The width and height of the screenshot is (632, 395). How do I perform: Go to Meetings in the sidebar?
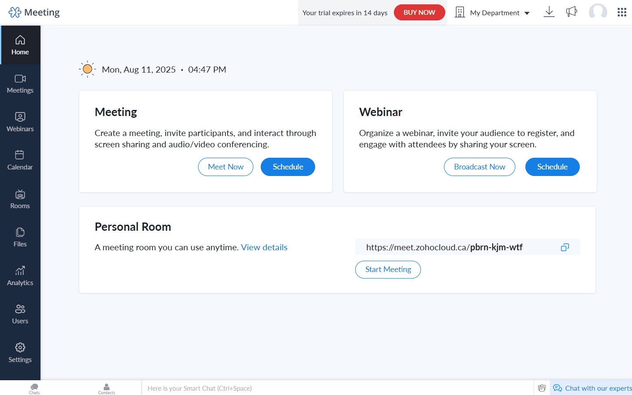pyautogui.click(x=20, y=84)
